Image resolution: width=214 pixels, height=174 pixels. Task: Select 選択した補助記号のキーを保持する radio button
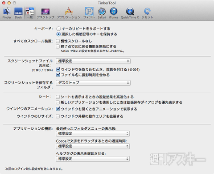pos(58,34)
